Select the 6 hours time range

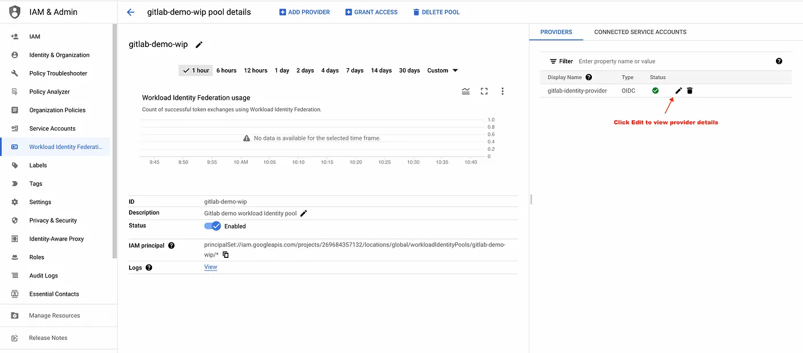point(227,70)
